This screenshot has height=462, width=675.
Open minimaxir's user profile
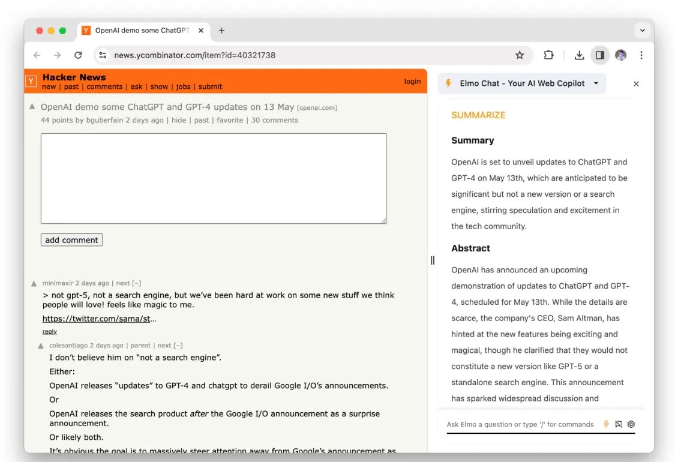coord(58,283)
